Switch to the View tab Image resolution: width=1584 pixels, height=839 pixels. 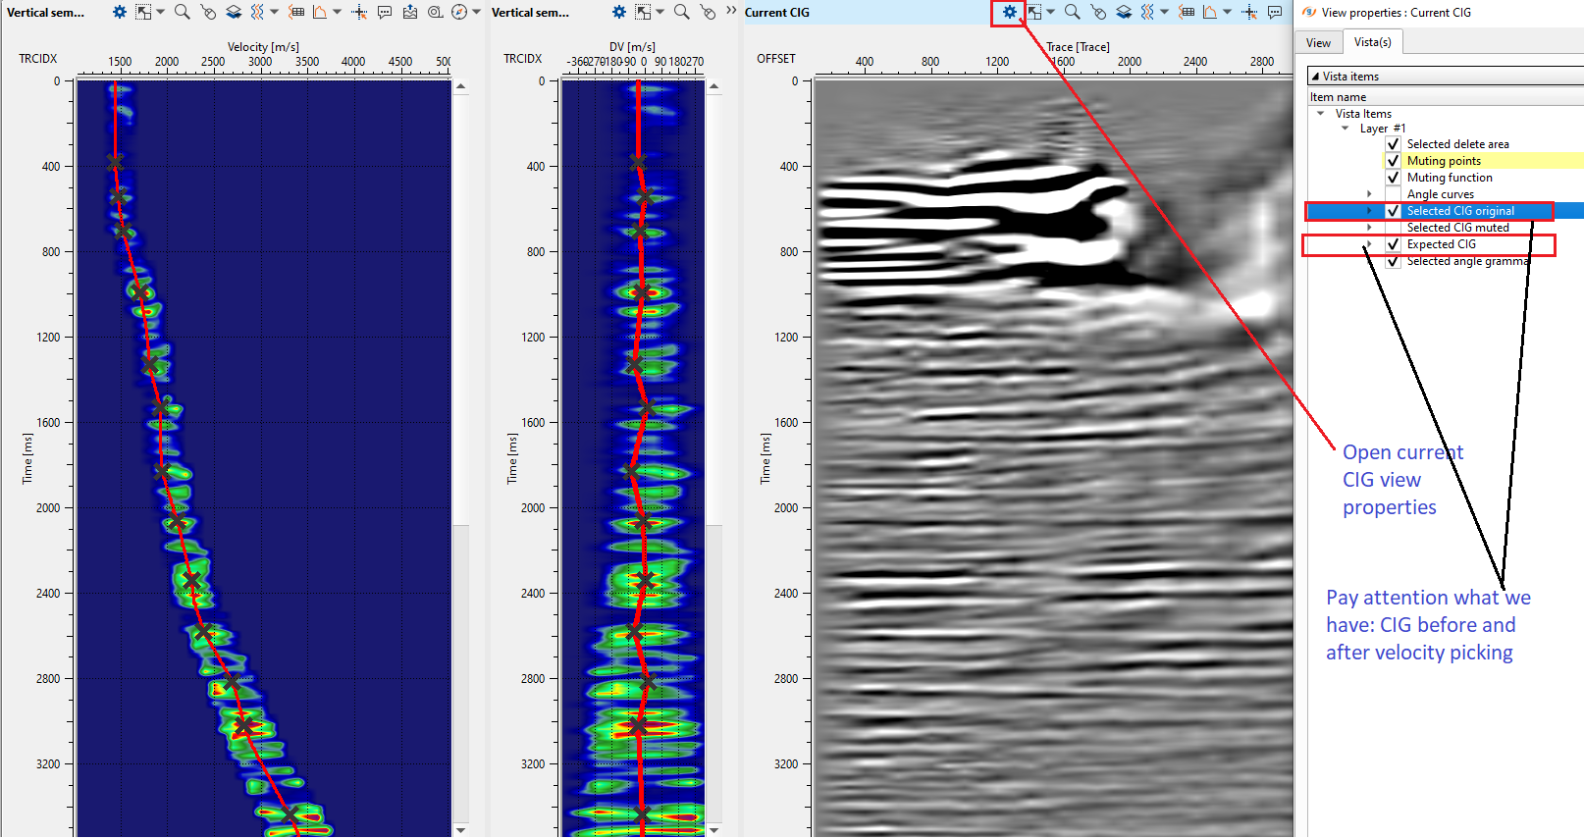pos(1318,42)
